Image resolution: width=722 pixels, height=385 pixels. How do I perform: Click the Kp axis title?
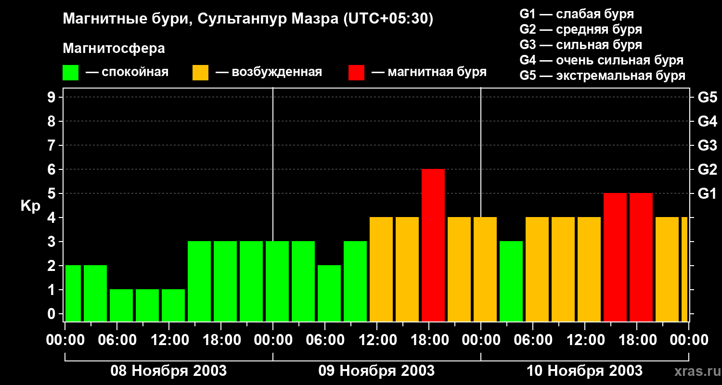pos(30,206)
